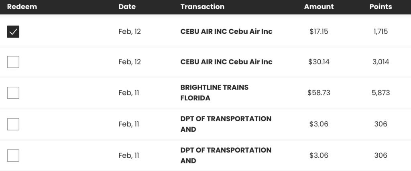Click the Points column header
Viewport: 411px width, 171px height.
(x=380, y=7)
